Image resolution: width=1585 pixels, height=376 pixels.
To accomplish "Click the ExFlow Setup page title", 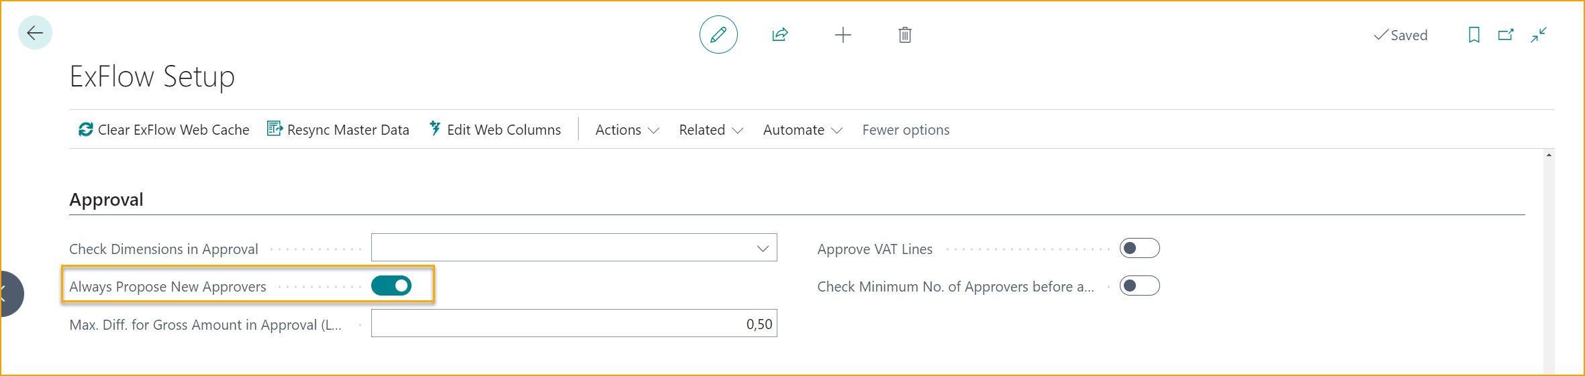I will 152,76.
